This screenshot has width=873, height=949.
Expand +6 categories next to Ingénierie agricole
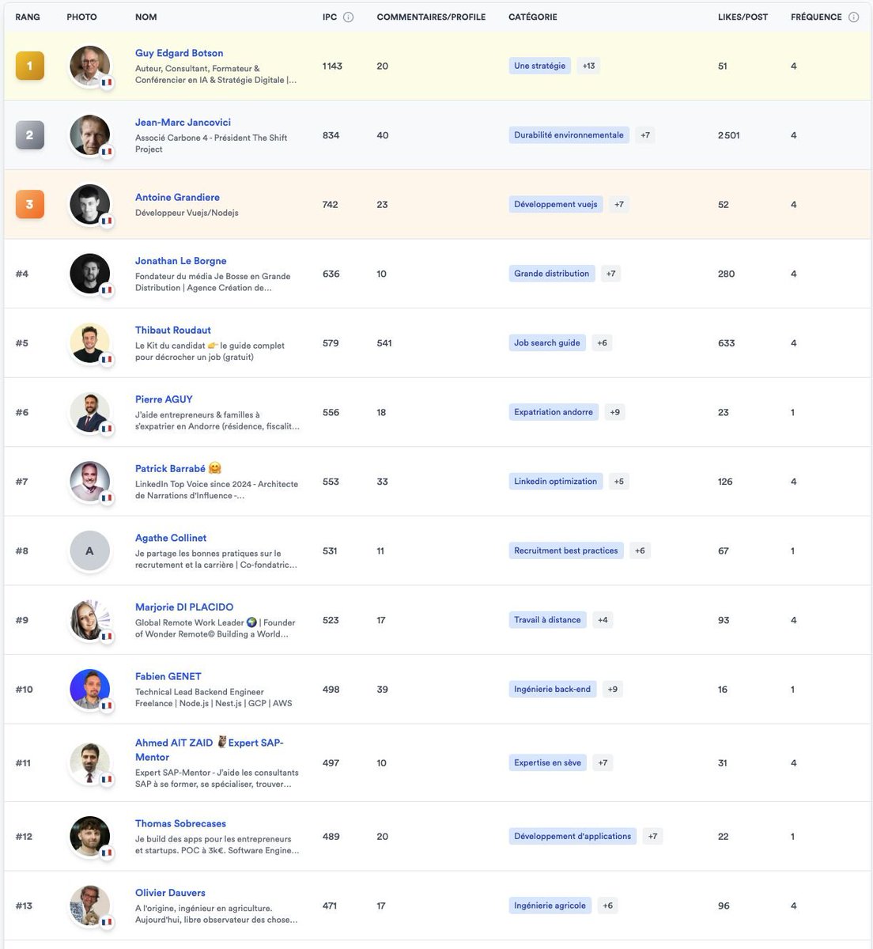pos(607,906)
